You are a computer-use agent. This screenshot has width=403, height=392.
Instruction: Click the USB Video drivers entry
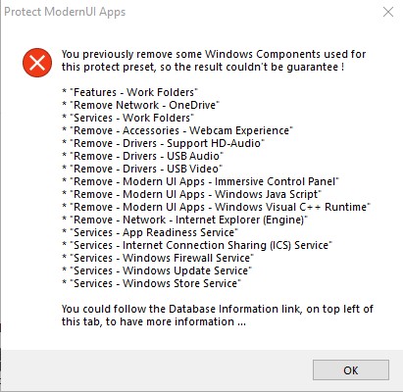coord(142,169)
